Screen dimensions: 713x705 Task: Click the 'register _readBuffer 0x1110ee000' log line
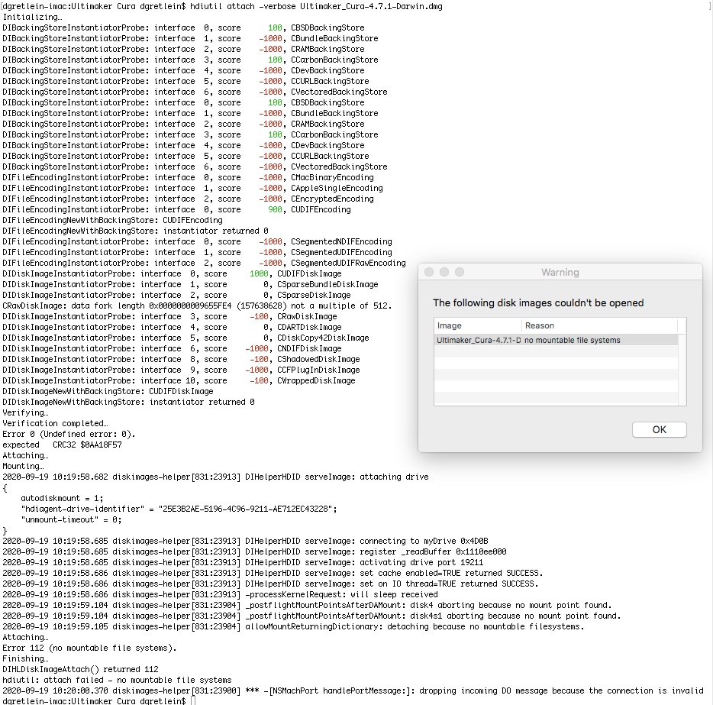(254, 551)
